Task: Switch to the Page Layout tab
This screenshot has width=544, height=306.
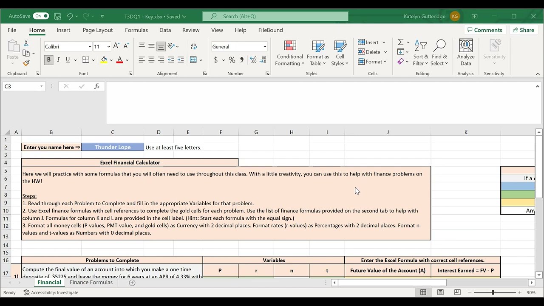Action: tap(98, 30)
